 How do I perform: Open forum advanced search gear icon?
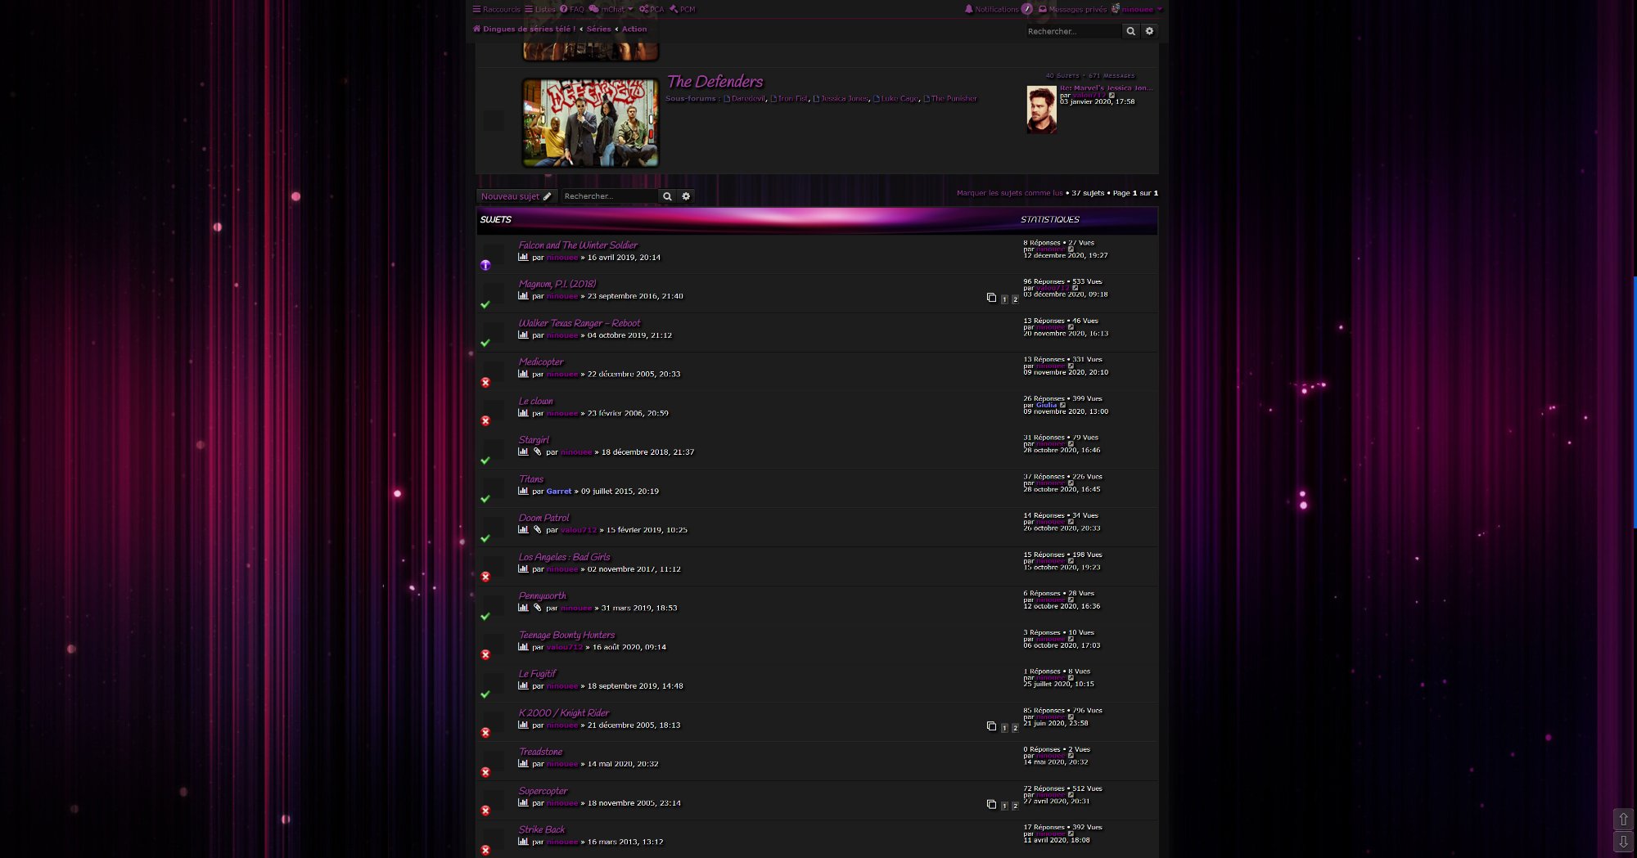(x=686, y=196)
